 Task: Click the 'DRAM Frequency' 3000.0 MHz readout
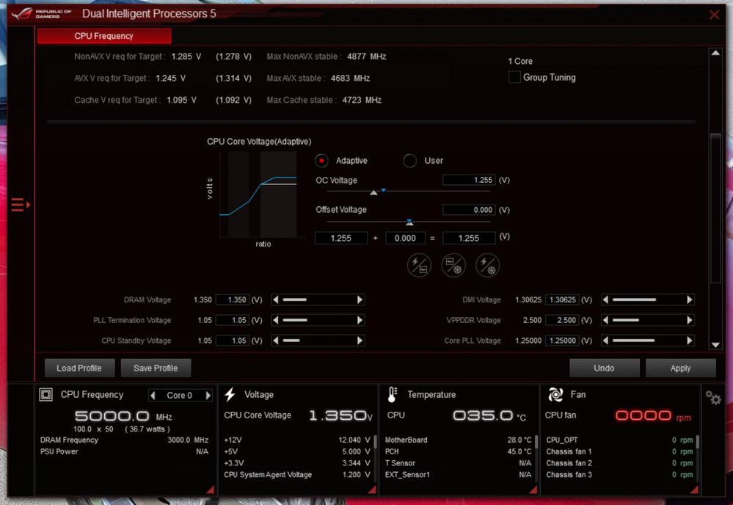pos(188,440)
